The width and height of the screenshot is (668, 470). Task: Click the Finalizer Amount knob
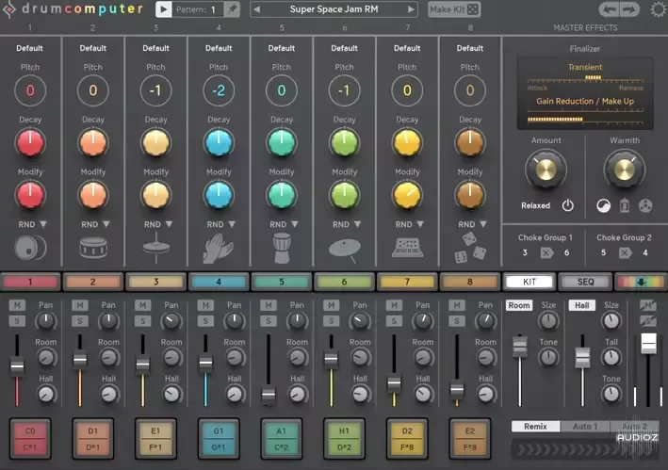(546, 170)
